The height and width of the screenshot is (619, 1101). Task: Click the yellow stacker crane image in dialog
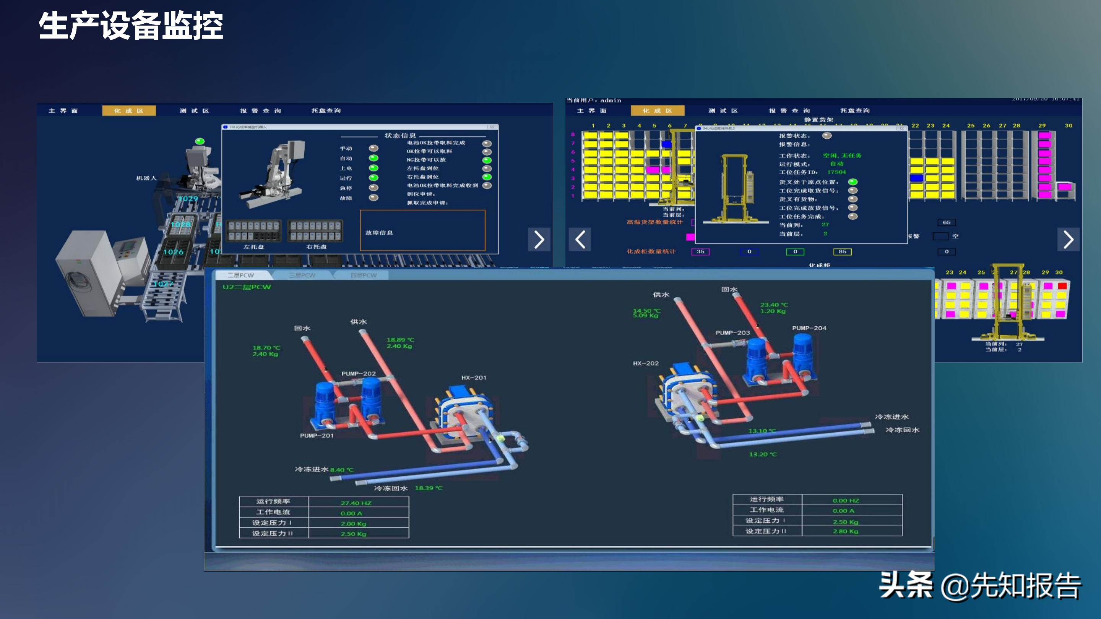tap(736, 189)
